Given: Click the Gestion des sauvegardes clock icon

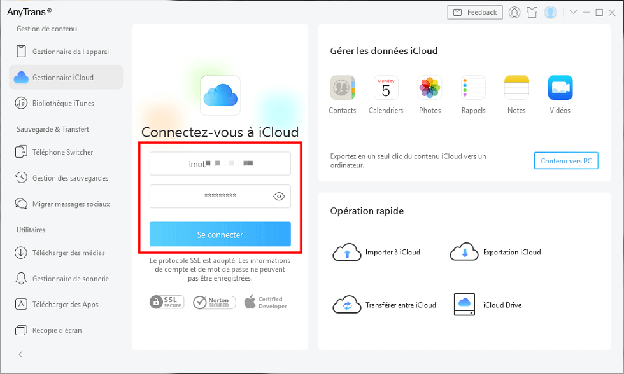Looking at the screenshot, I should coord(20,177).
